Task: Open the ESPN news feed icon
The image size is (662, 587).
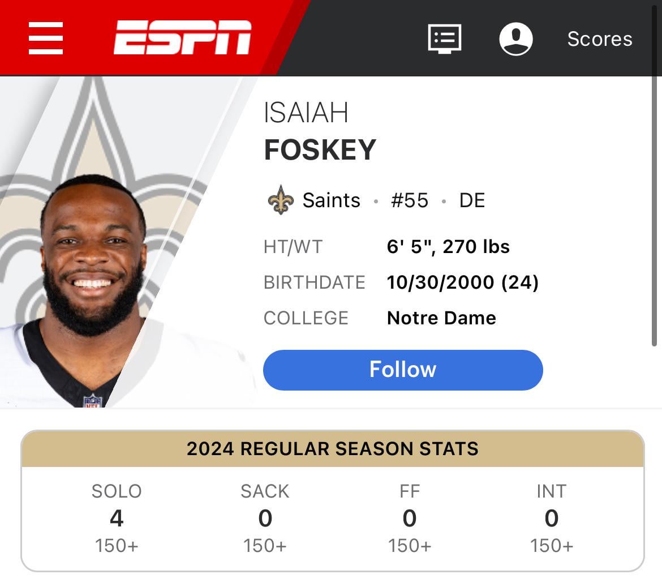Action: tap(444, 38)
